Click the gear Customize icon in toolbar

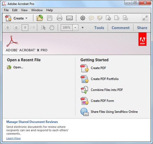[x=83, y=18]
